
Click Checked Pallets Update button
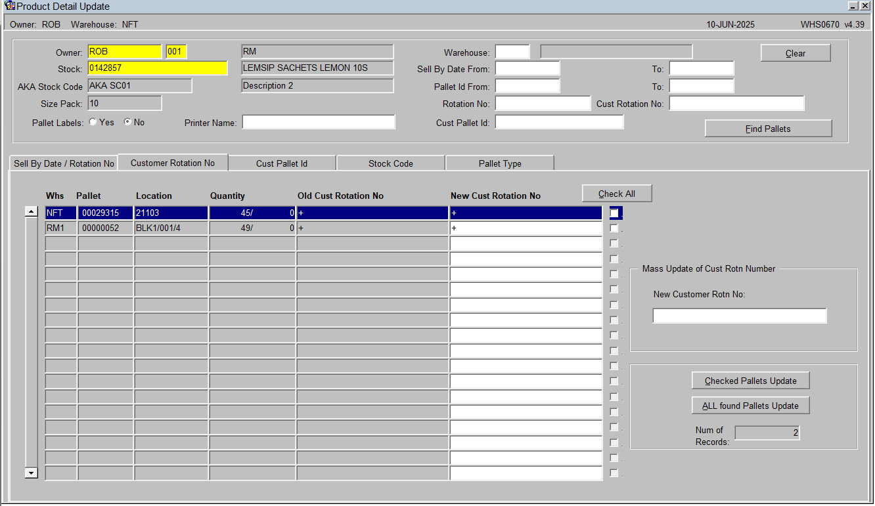(750, 381)
